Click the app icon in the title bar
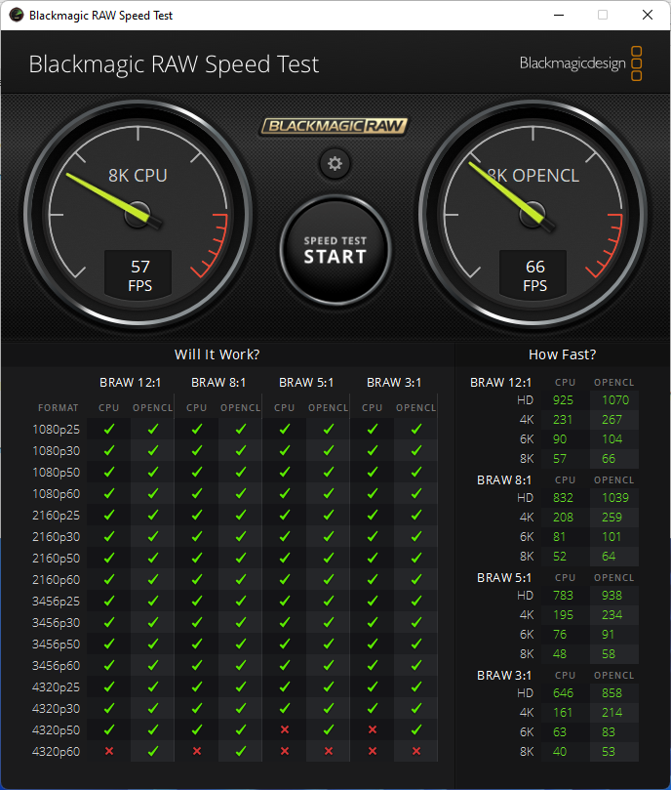The image size is (671, 790). click(x=17, y=15)
